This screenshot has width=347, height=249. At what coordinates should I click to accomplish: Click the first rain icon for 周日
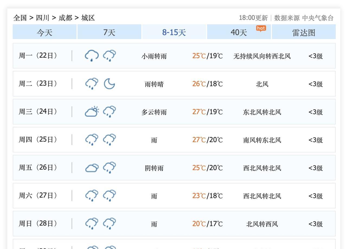click(92, 223)
